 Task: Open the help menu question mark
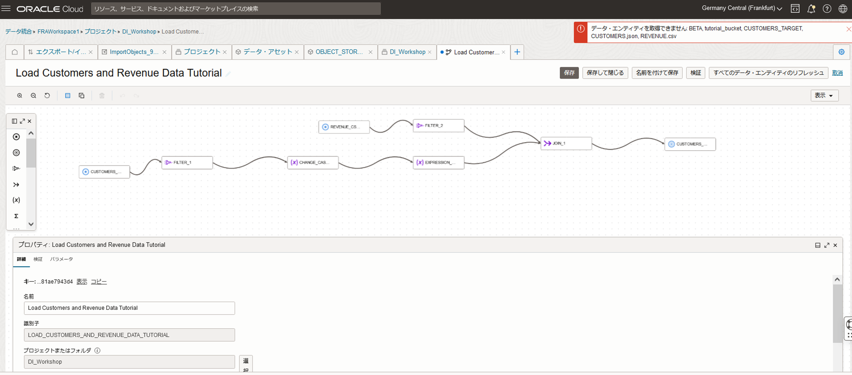[827, 9]
